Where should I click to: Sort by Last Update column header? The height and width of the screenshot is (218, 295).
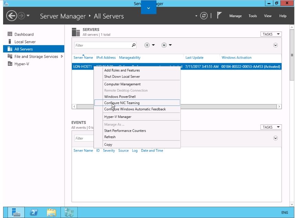(x=194, y=58)
